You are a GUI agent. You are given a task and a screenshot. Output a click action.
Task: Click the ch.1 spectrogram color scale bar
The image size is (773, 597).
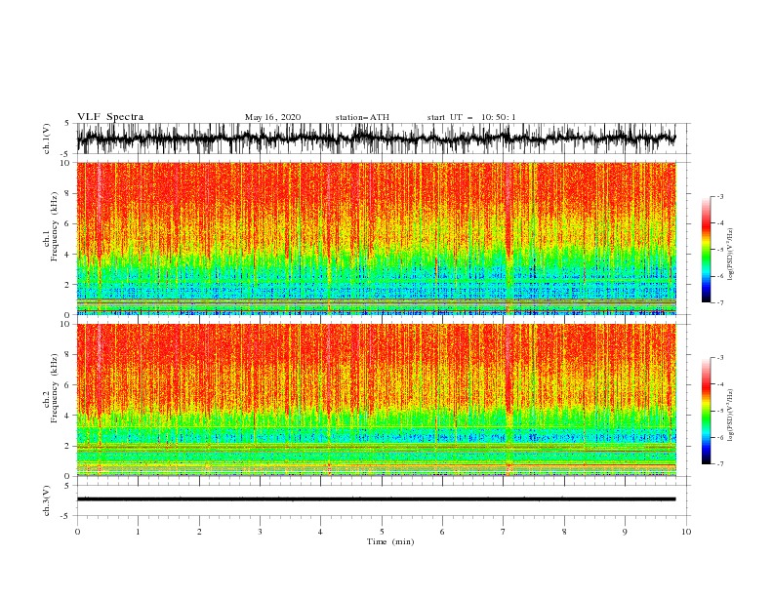pyautogui.click(x=706, y=250)
